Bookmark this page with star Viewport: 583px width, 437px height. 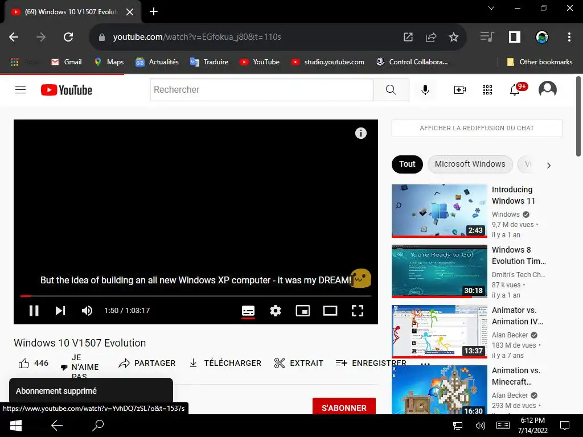pyautogui.click(x=453, y=37)
